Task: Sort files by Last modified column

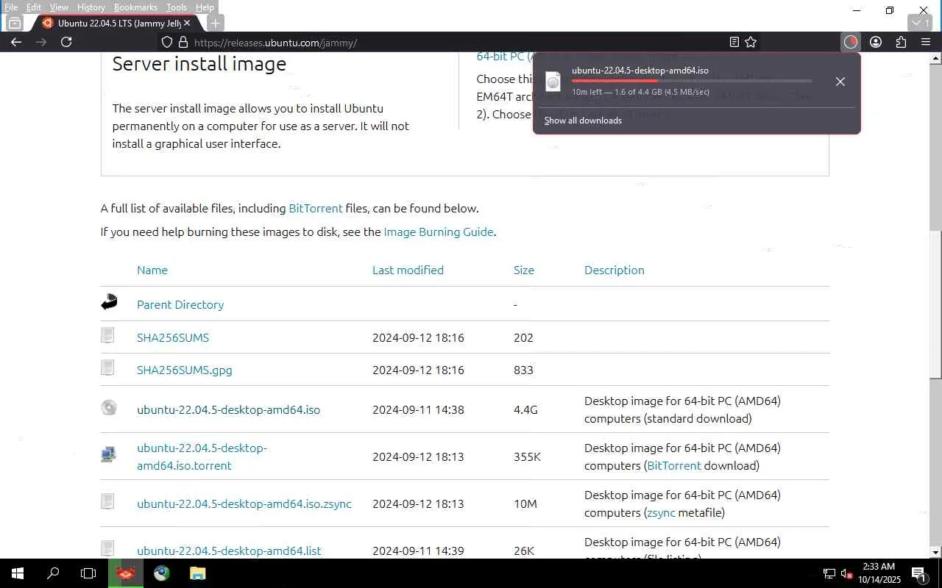Action: pos(408,270)
